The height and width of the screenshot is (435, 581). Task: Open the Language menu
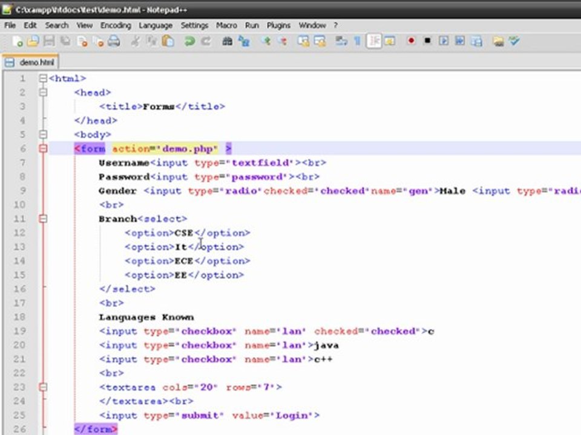point(156,25)
